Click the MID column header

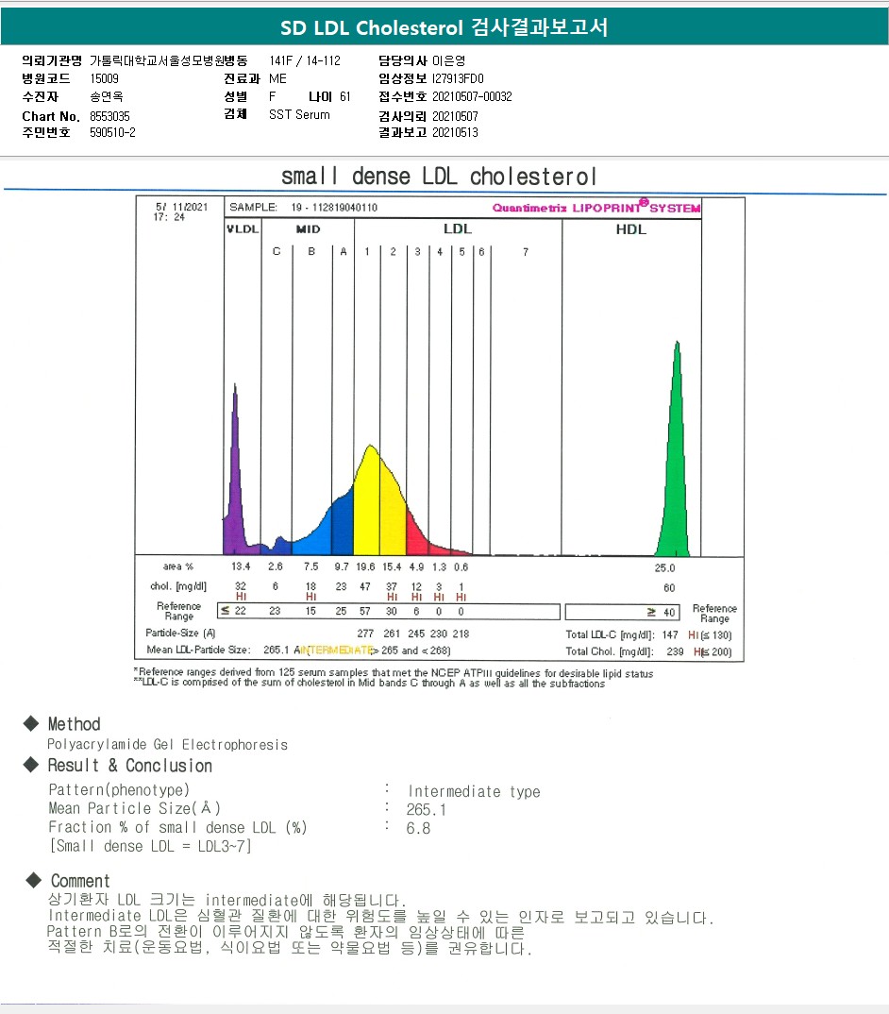coord(308,228)
